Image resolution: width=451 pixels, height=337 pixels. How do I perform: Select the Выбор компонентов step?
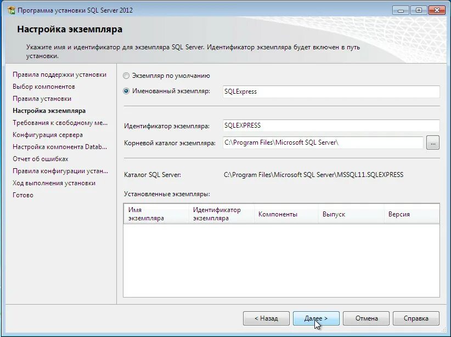(44, 87)
